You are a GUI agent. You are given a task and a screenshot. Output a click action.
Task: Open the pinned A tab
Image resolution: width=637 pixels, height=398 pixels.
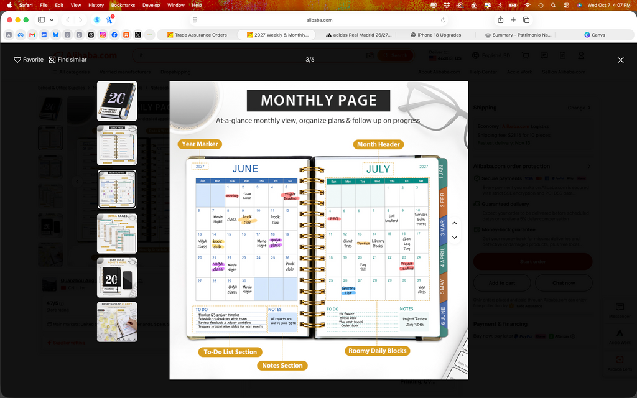pyautogui.click(x=9, y=35)
